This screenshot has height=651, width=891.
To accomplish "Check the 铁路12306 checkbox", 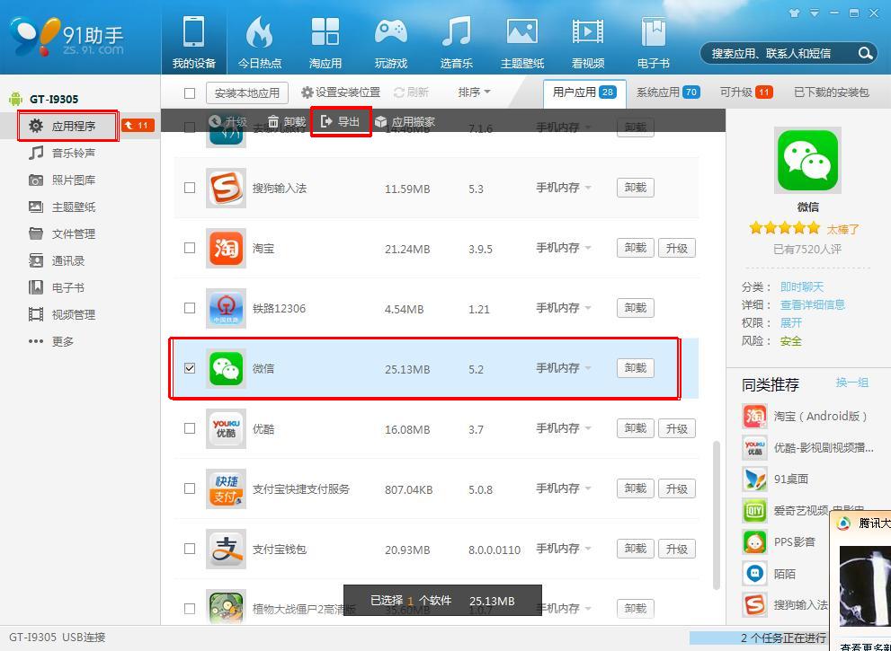I will [190, 308].
